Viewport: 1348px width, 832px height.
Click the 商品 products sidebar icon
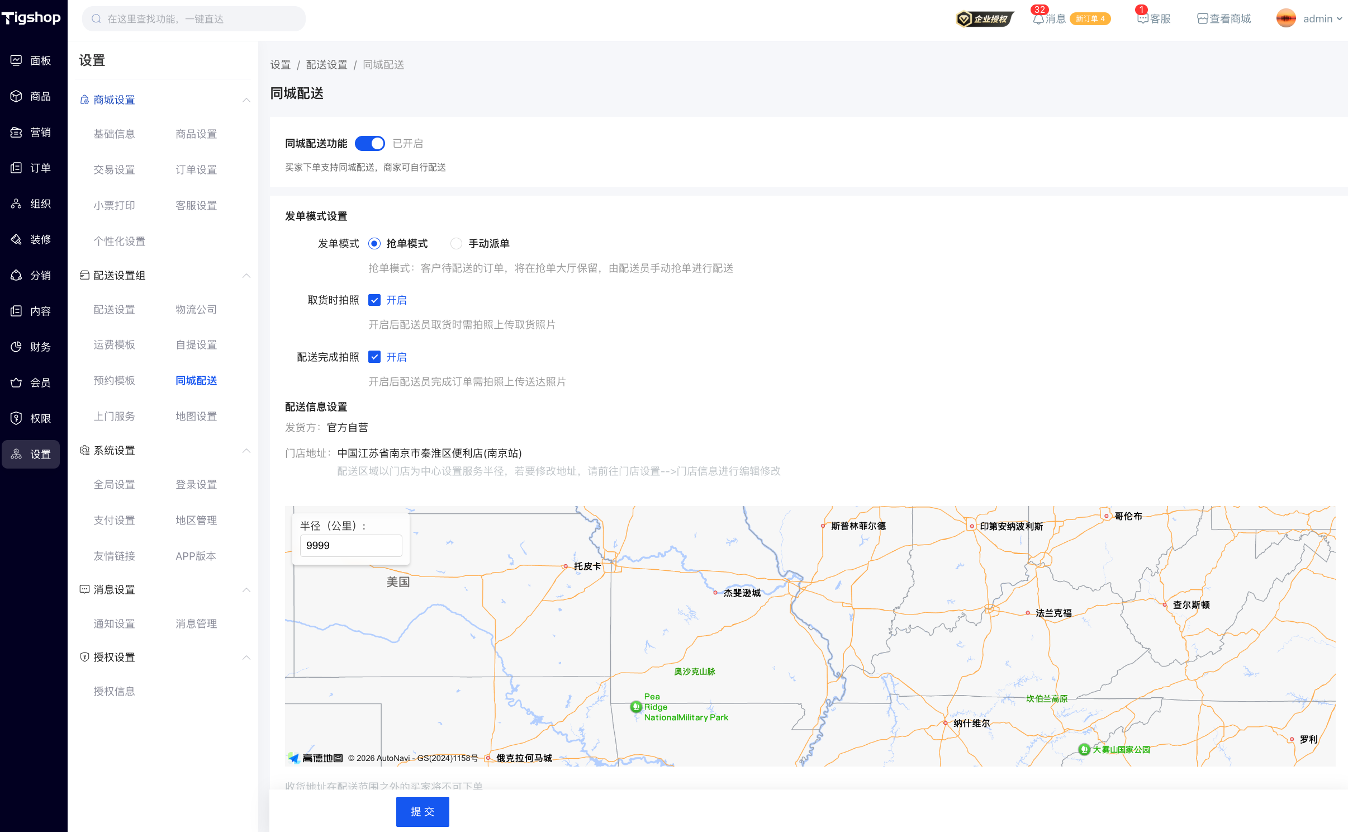(x=16, y=96)
